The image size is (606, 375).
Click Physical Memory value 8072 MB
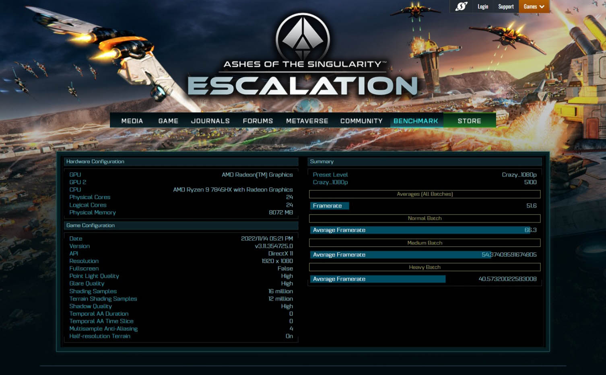tap(281, 212)
